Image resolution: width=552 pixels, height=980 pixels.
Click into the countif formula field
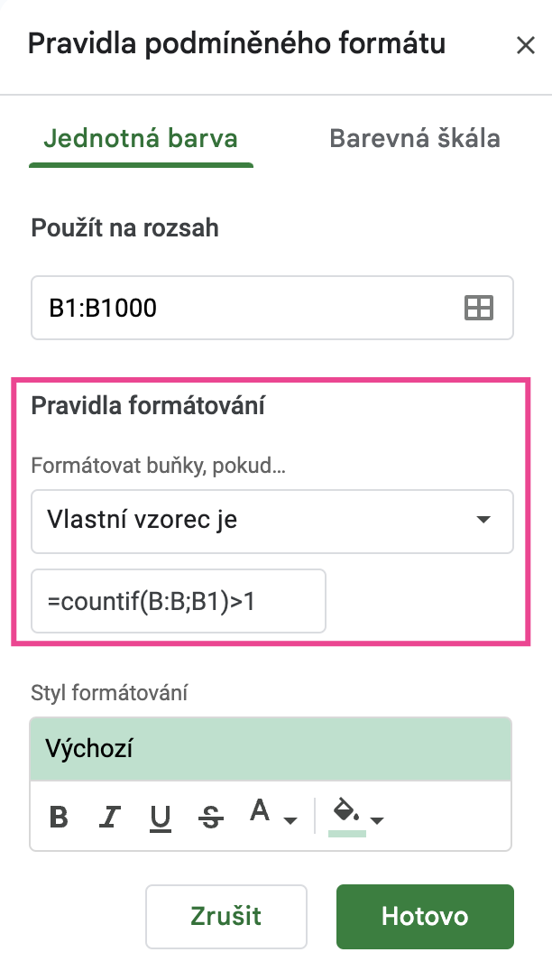(179, 601)
